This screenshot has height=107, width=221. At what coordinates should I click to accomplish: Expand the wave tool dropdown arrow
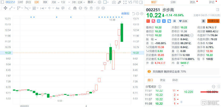[x=30, y=8]
